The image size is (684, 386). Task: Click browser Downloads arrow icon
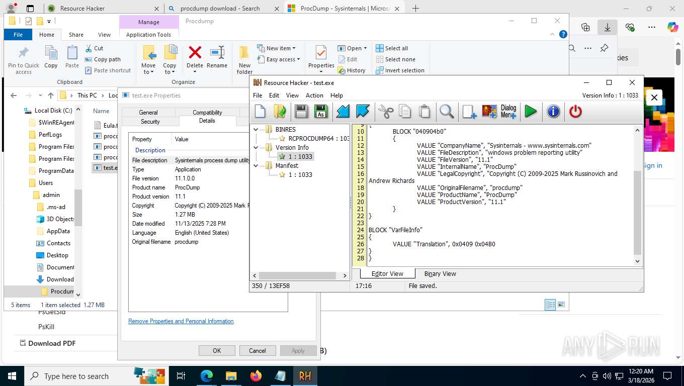click(x=607, y=27)
